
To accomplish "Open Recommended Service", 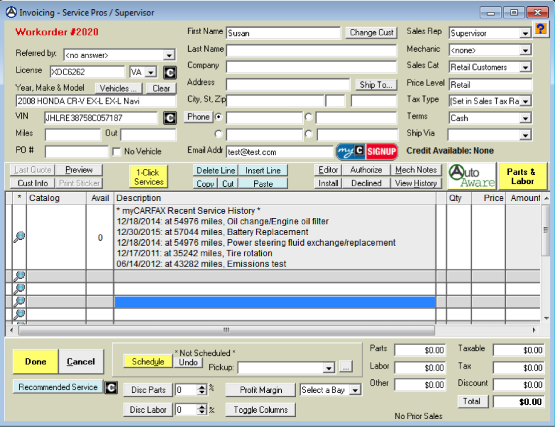I will pos(58,387).
